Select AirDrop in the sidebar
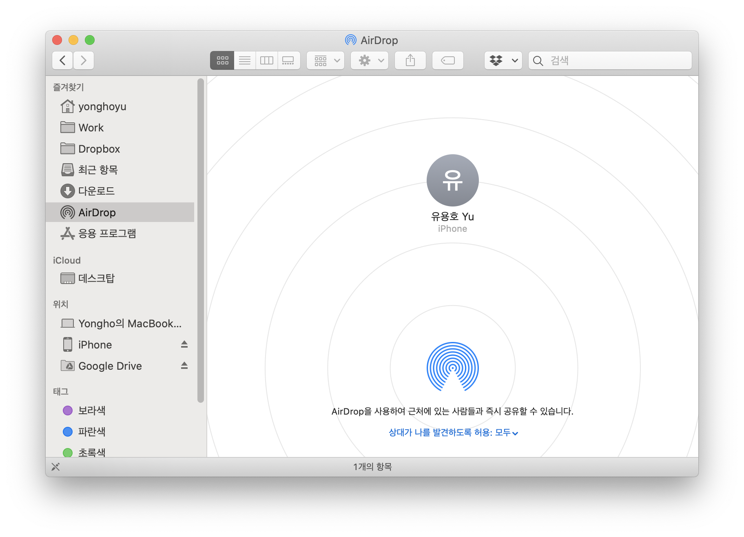The height and width of the screenshot is (537, 744). click(120, 212)
